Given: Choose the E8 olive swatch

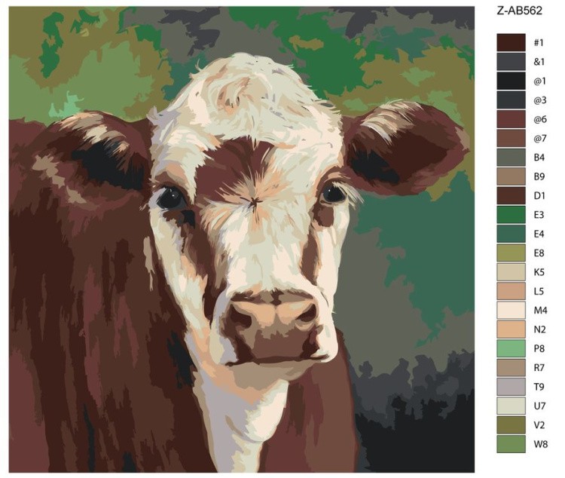Looking at the screenshot, I should click(511, 253).
